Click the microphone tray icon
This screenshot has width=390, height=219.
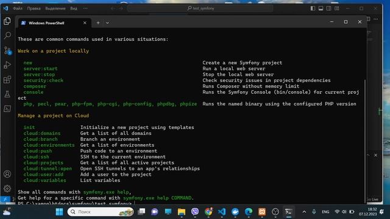tap(314, 212)
